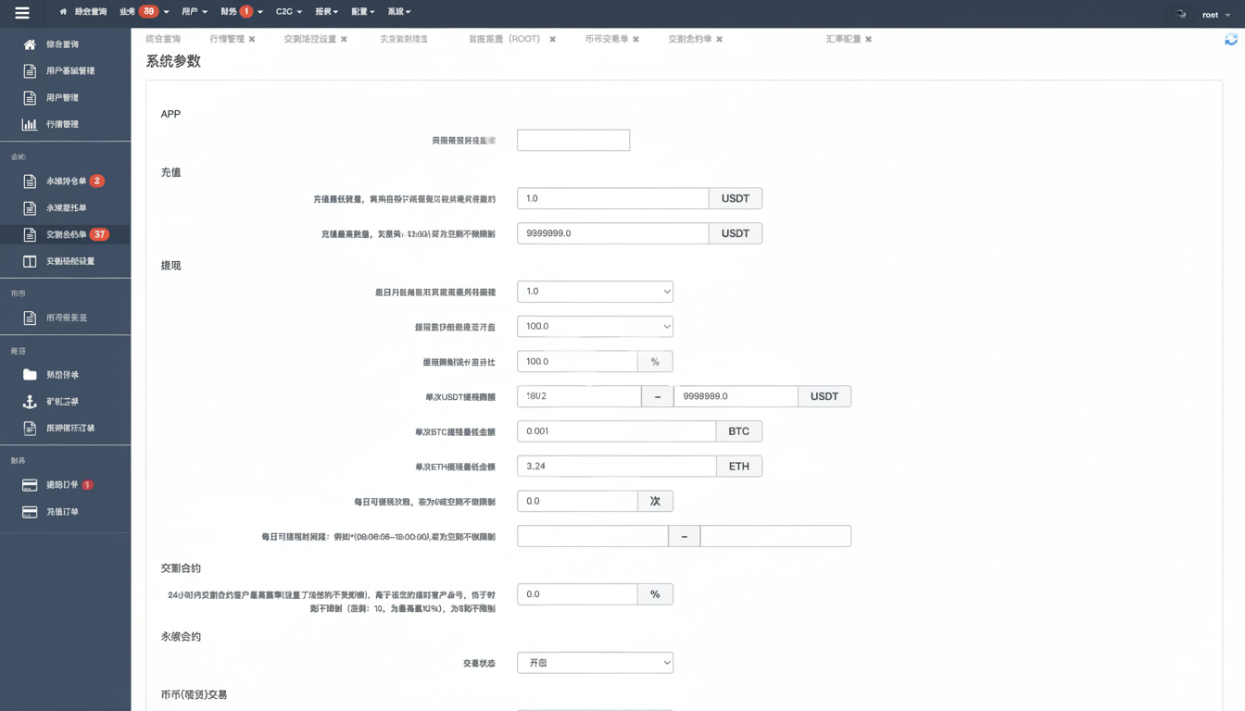Click the ETH amount field showing 3.24
This screenshot has height=711, width=1245.
[616, 467]
